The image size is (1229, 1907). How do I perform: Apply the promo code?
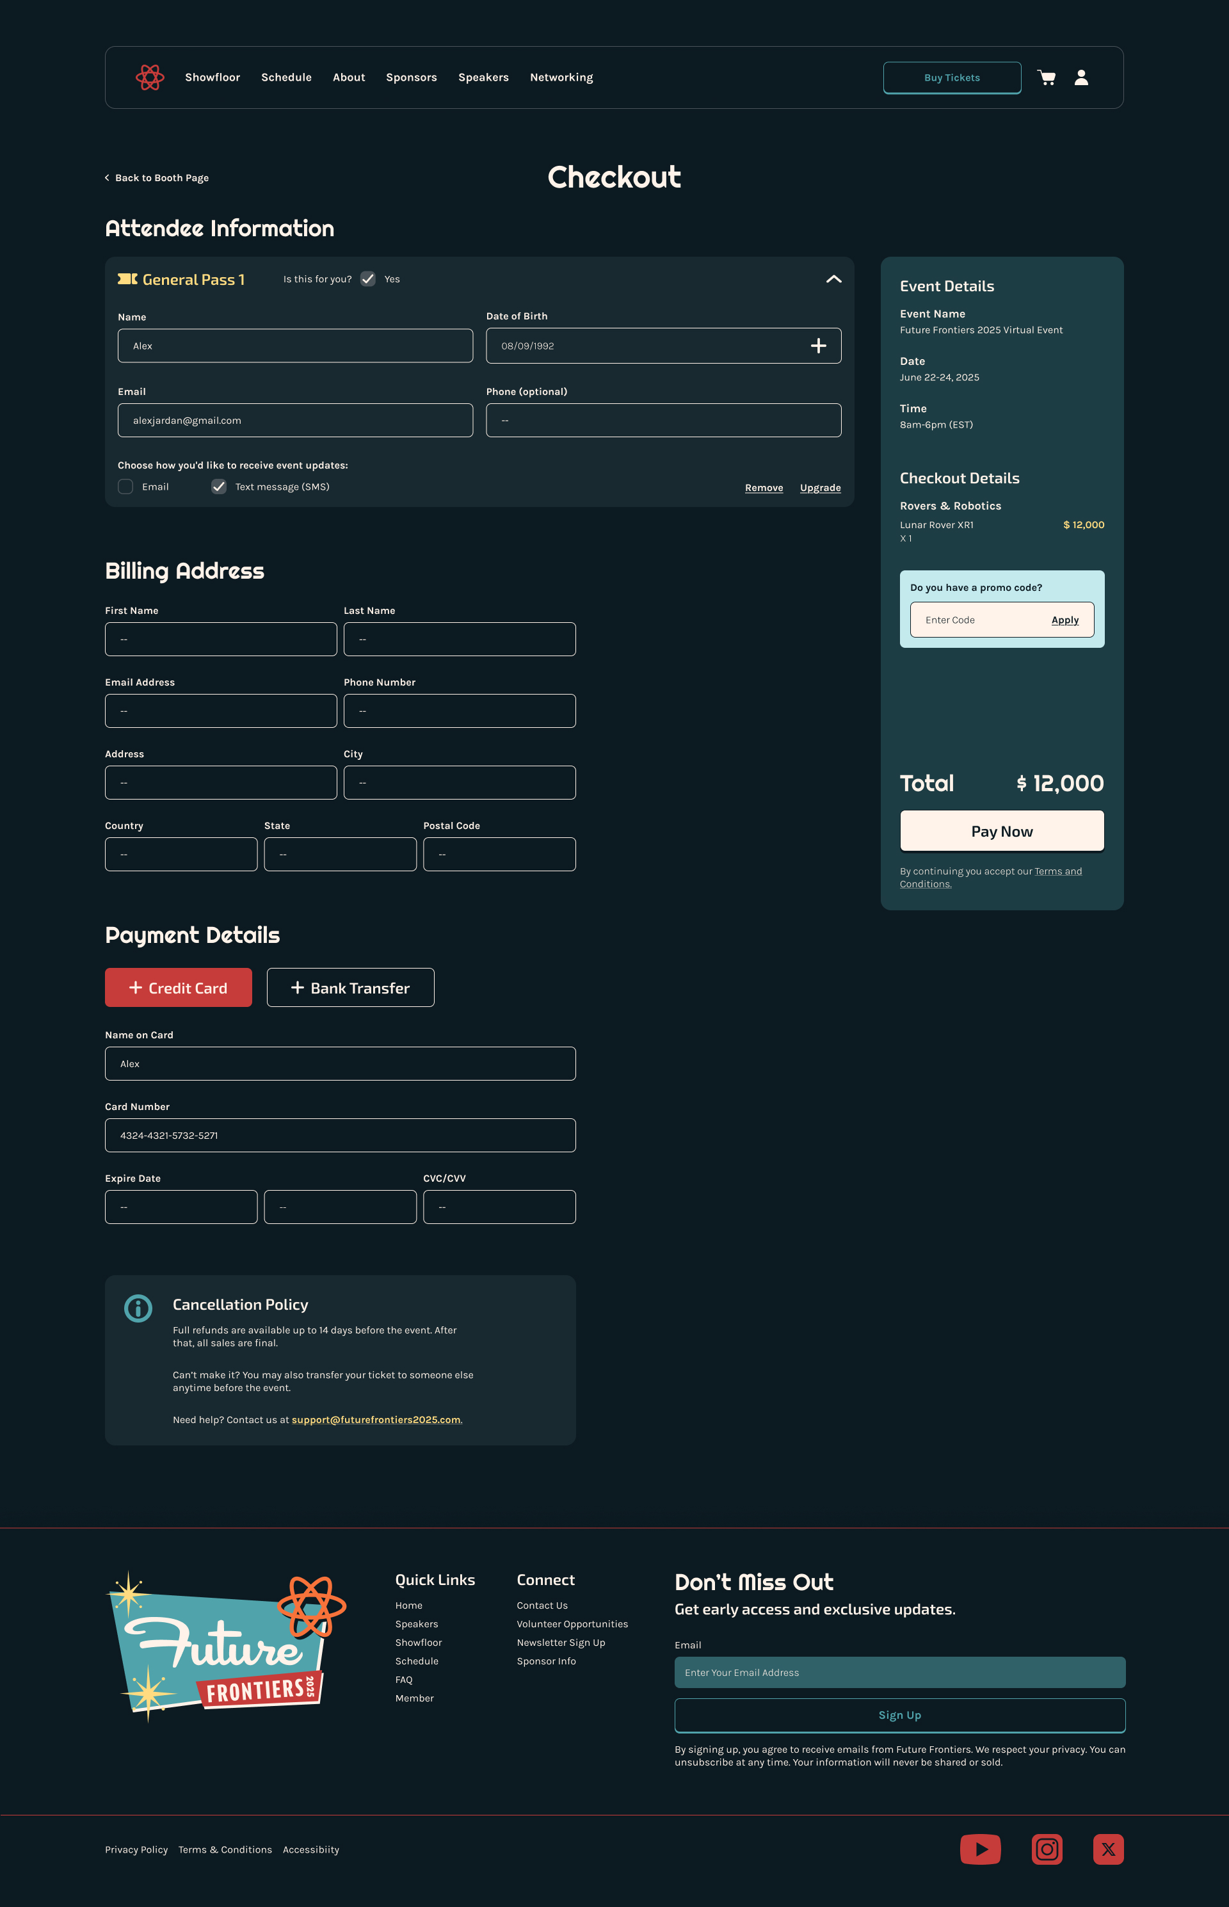pos(1064,620)
